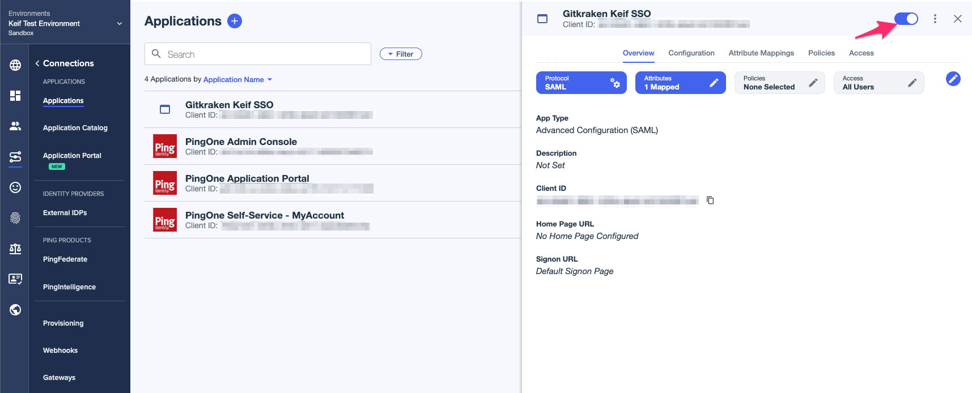Select Applications in the sidebar
This screenshot has width=972, height=393.
[x=63, y=101]
